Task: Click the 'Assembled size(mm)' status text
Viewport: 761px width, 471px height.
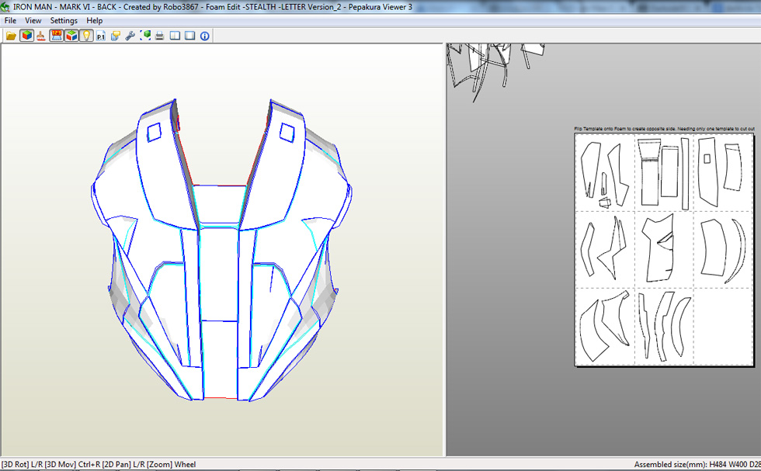Action: (x=697, y=464)
